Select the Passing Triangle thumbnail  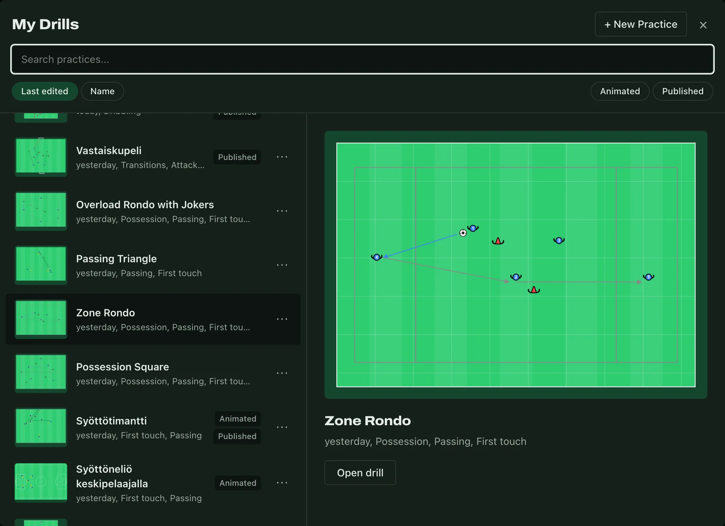(x=41, y=265)
